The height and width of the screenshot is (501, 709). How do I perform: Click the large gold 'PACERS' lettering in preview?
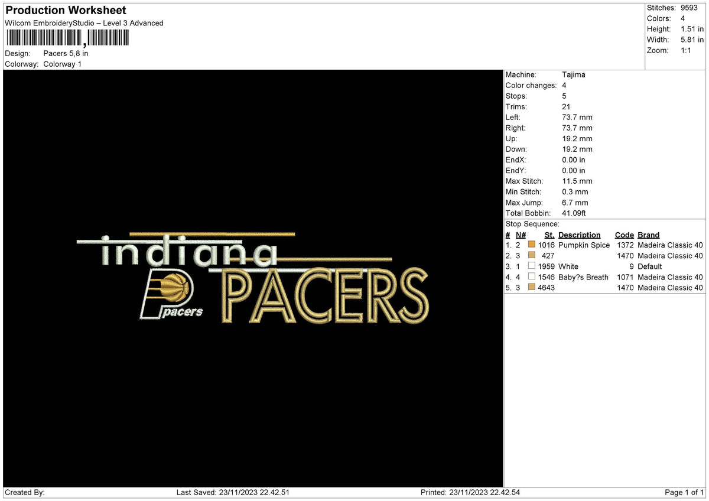(325, 296)
